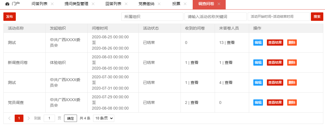
Task: Click the red 发布 button
Action: pos(10,17)
